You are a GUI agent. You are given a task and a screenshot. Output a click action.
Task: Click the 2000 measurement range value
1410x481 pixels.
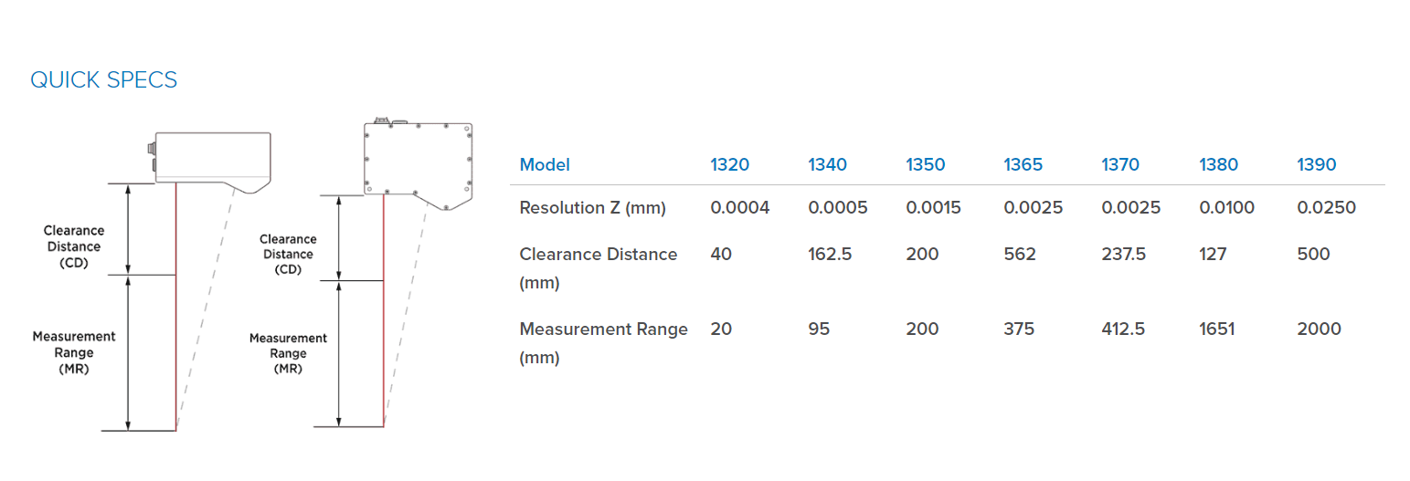[1320, 329]
